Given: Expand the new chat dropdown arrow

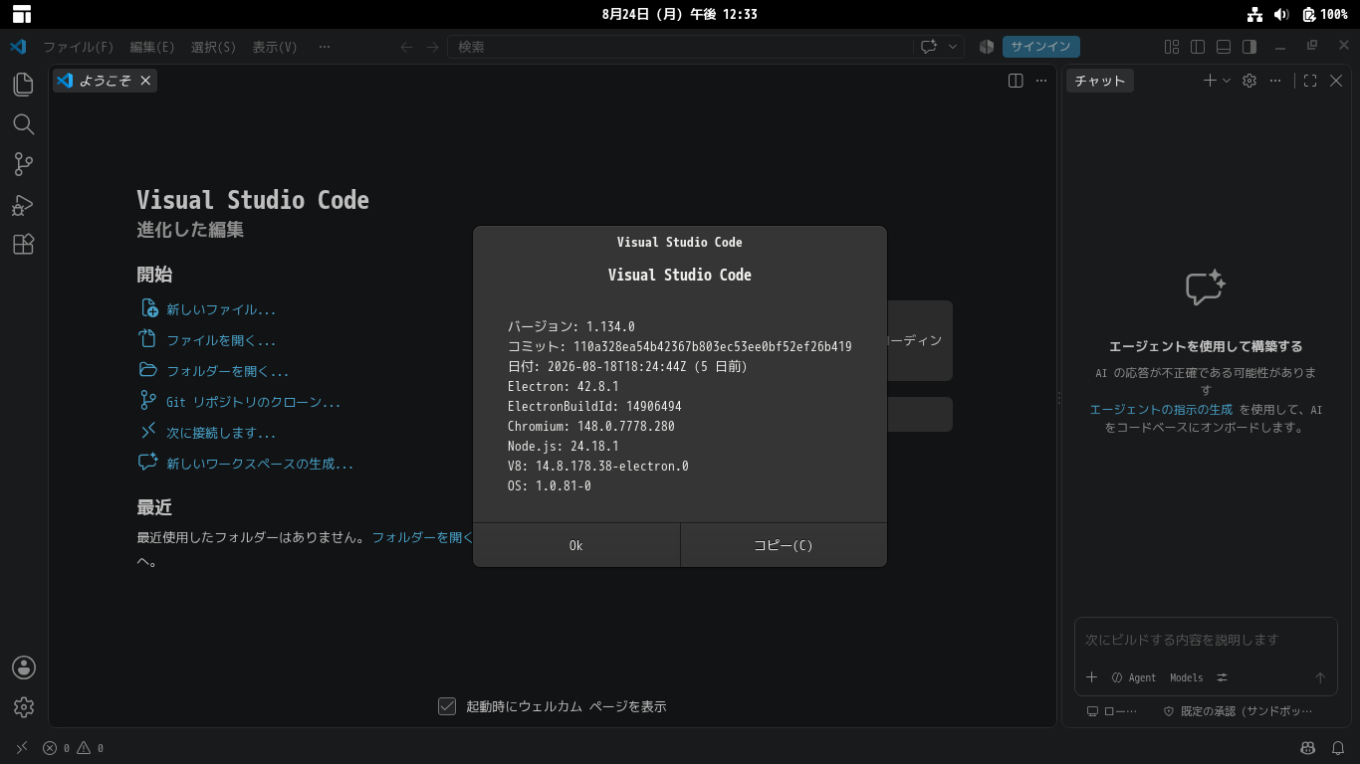Looking at the screenshot, I should (1227, 81).
